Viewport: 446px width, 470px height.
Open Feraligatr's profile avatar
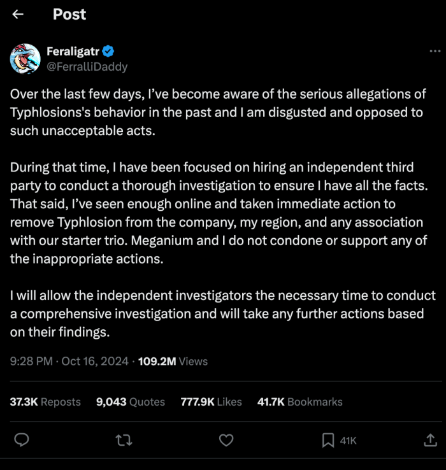point(25,59)
